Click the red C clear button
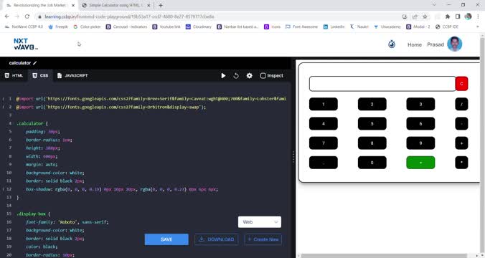Screen dimensions: 485x258 pos(461,84)
